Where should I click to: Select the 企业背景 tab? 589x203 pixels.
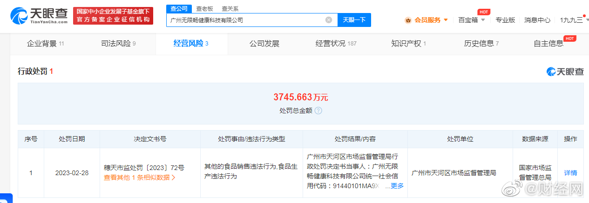(45, 44)
